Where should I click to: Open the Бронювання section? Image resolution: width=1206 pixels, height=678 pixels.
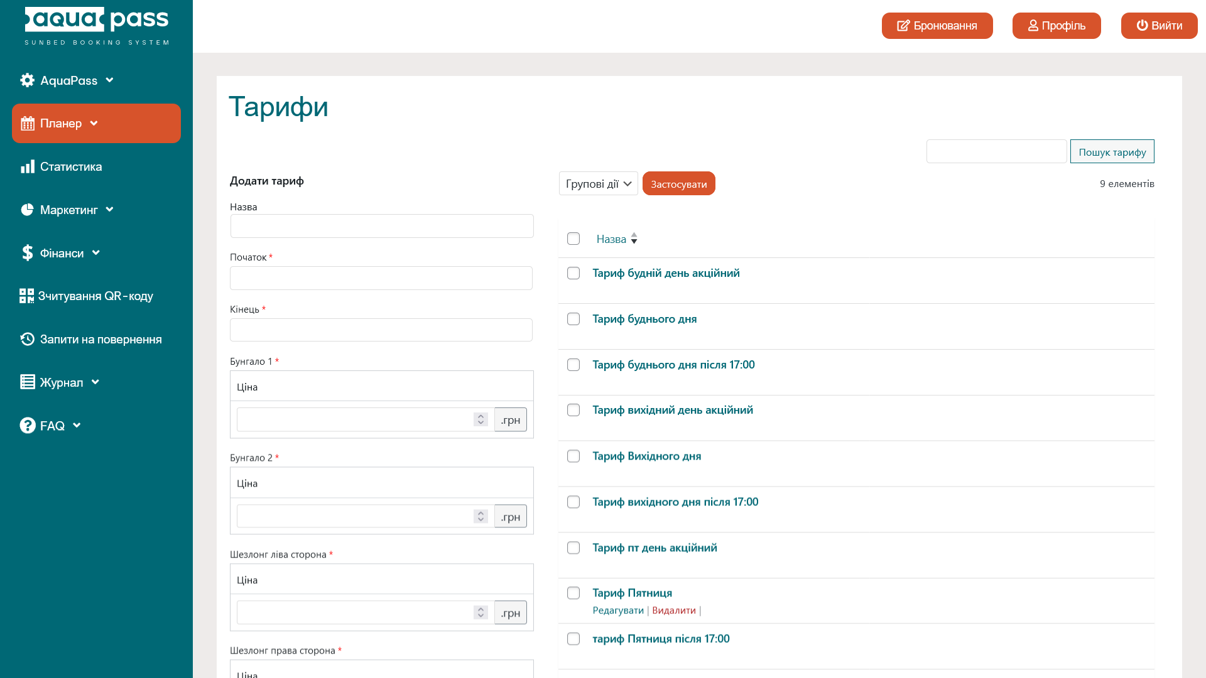point(937,26)
